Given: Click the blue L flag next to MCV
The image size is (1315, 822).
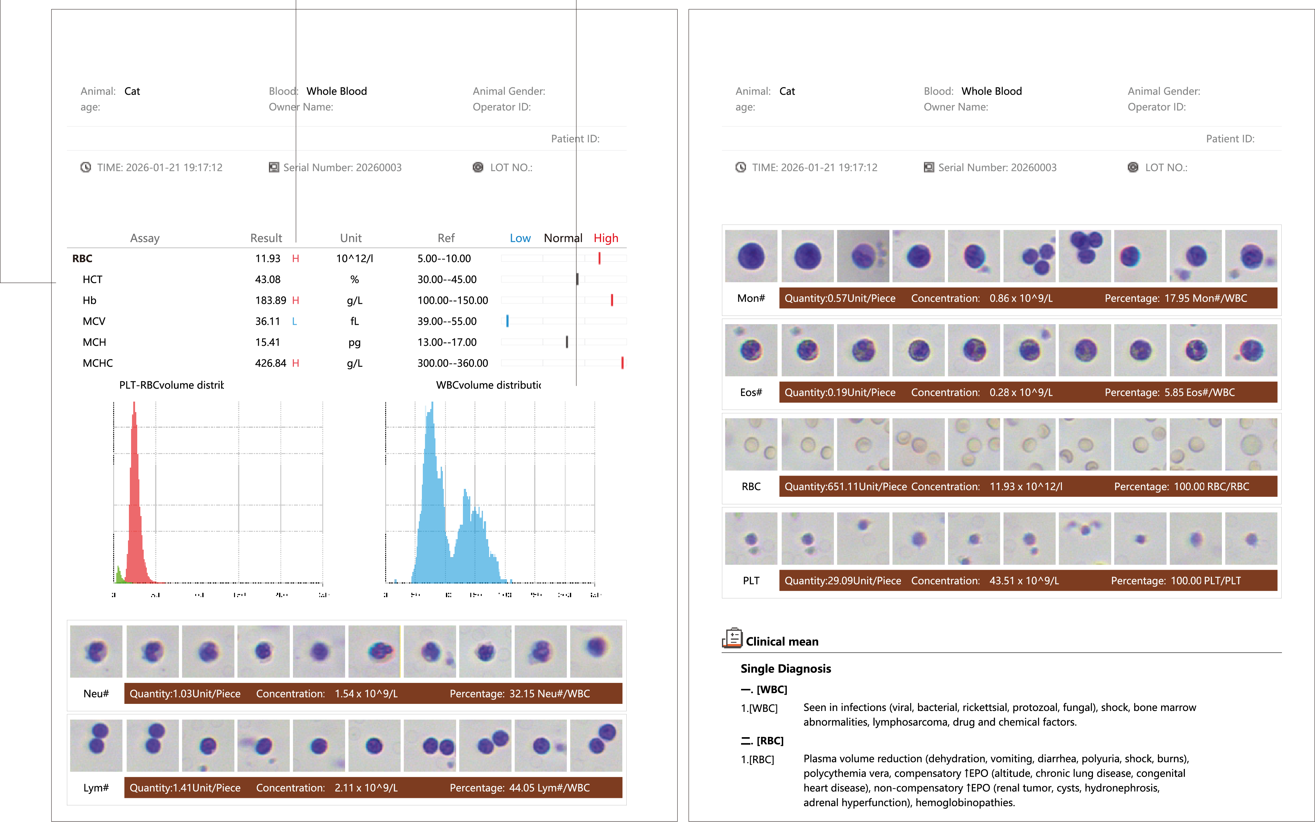Looking at the screenshot, I should (295, 321).
